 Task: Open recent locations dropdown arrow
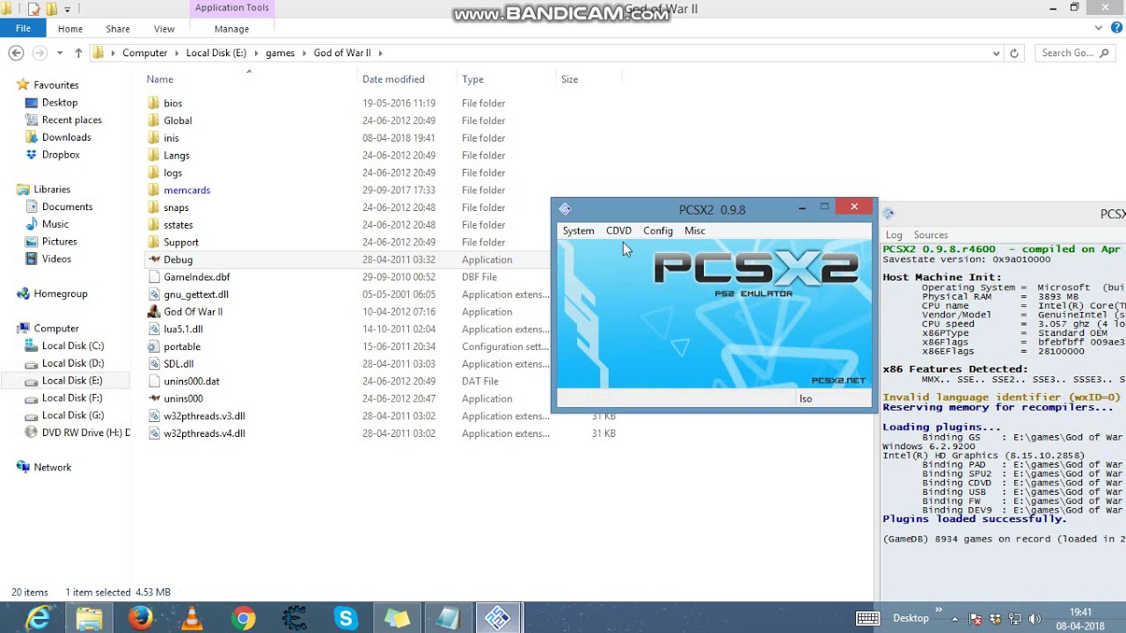tap(60, 53)
